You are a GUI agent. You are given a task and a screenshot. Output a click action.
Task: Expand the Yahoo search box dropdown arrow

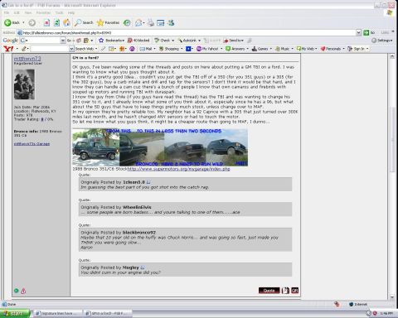pyautogui.click(x=72, y=49)
